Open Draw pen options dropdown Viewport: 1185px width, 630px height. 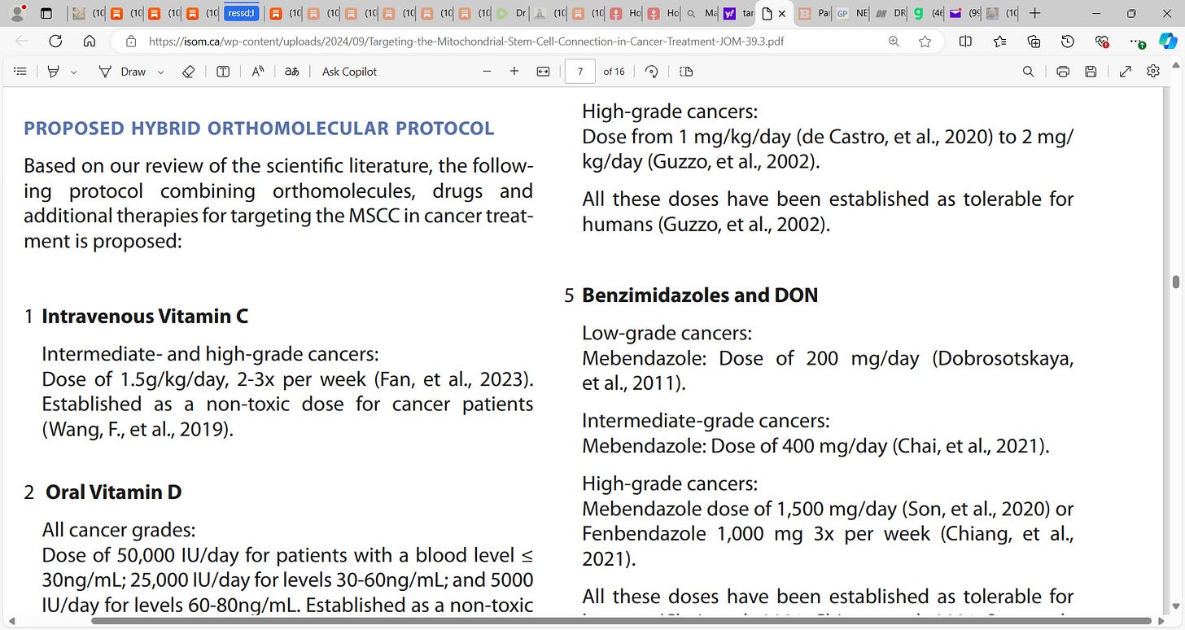click(160, 72)
